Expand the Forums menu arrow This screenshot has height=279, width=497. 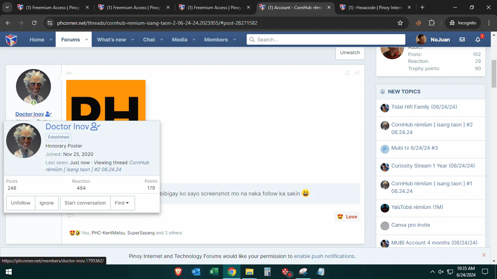pyautogui.click(x=87, y=40)
